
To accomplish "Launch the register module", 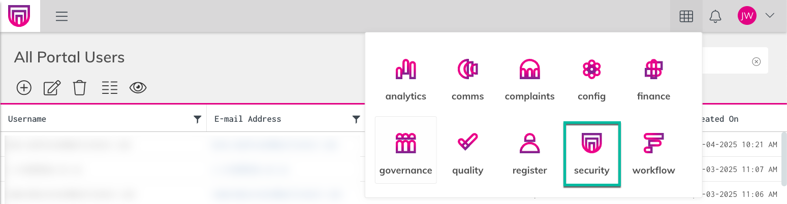I will (529, 150).
